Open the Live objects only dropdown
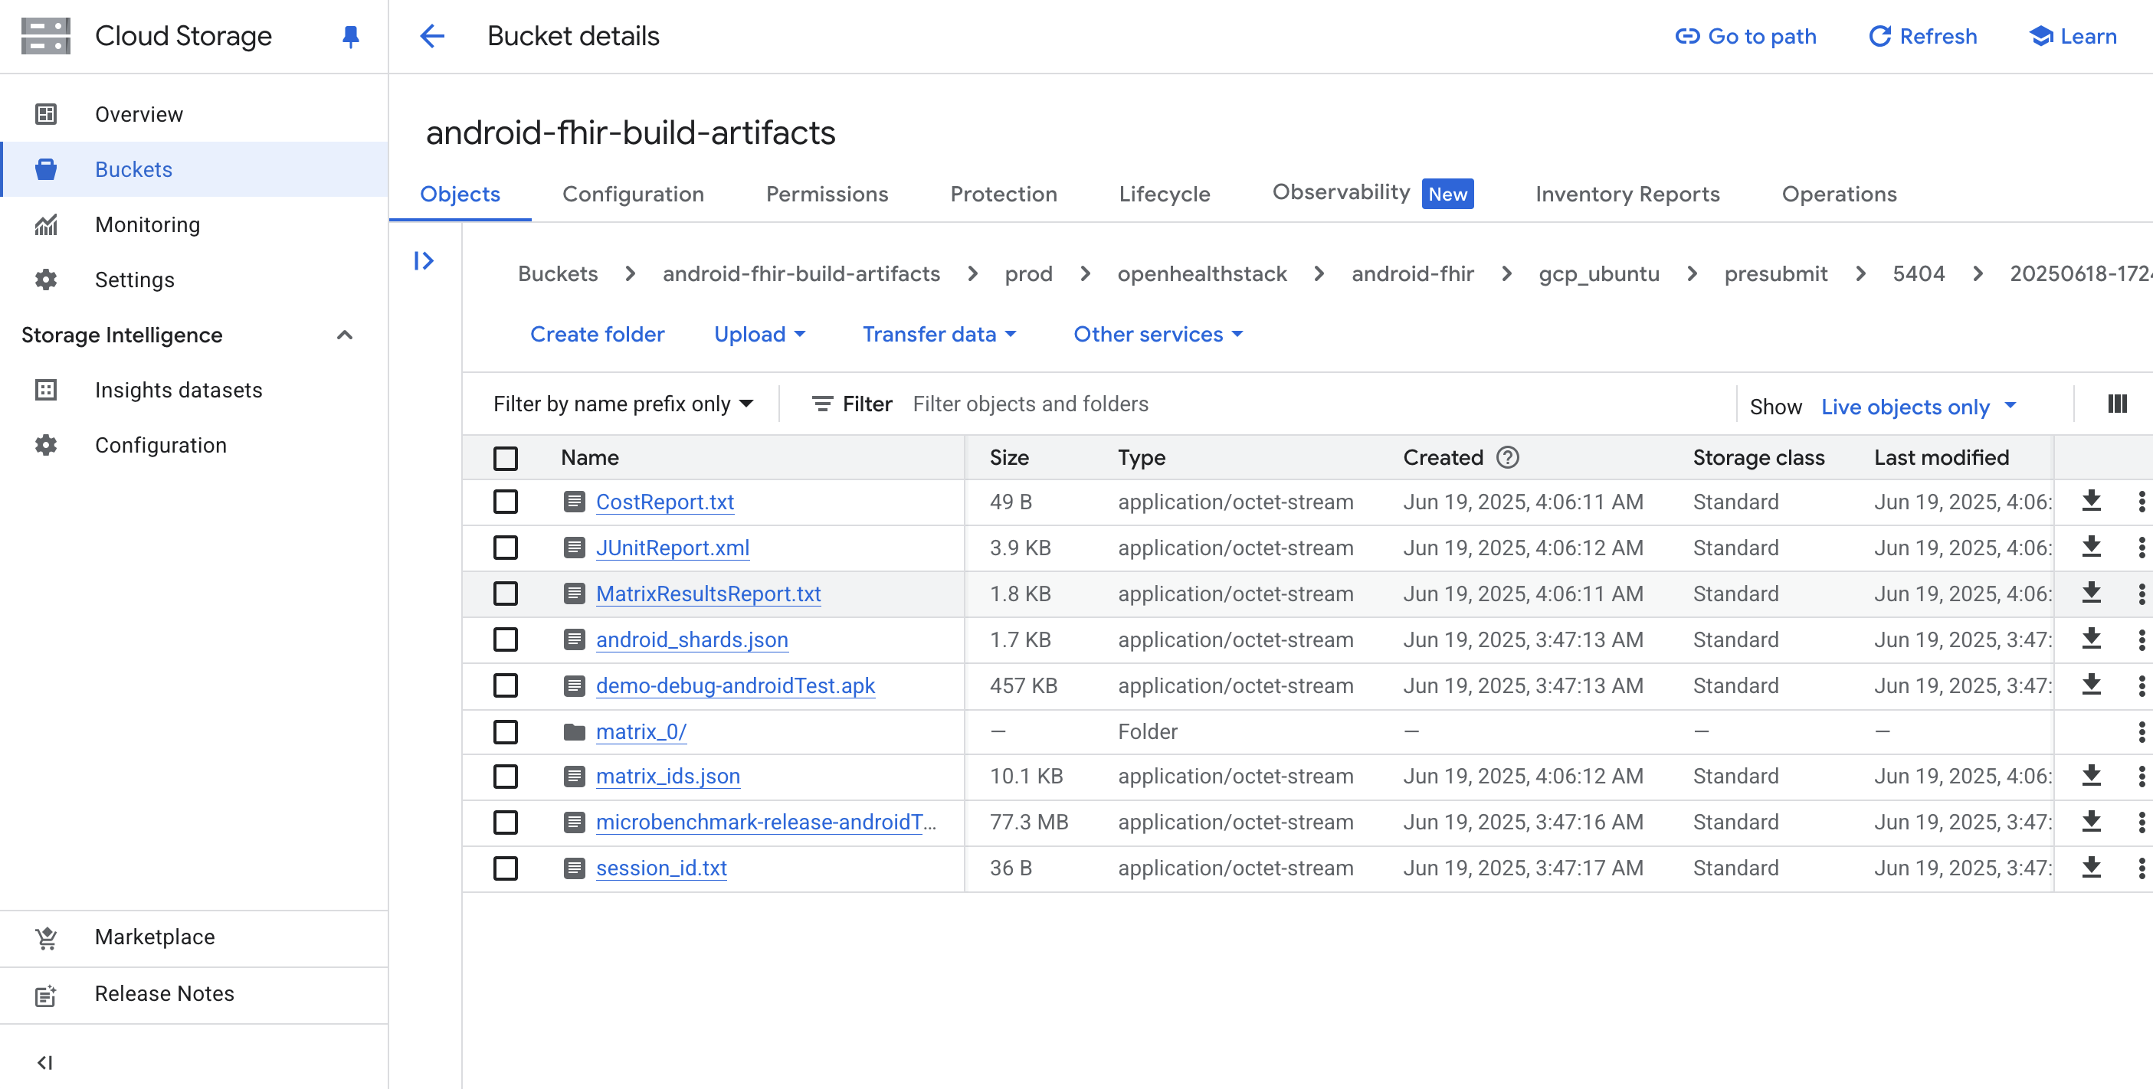2153x1089 pixels. (x=1919, y=407)
